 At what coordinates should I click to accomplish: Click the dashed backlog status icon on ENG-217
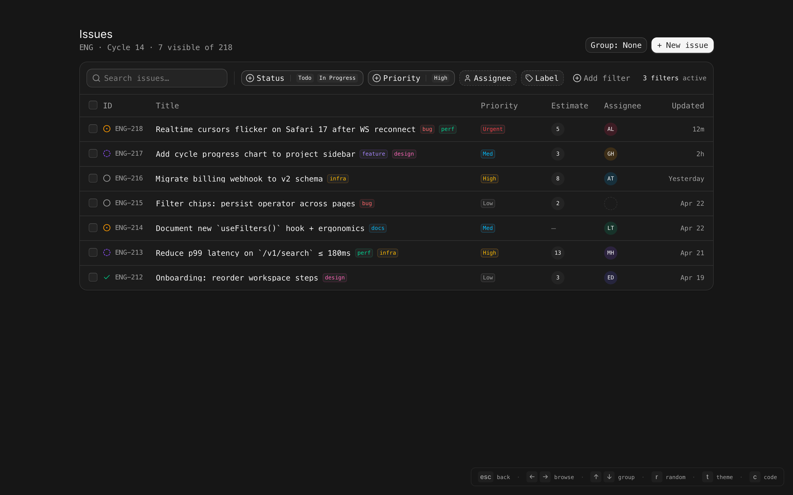pyautogui.click(x=107, y=153)
